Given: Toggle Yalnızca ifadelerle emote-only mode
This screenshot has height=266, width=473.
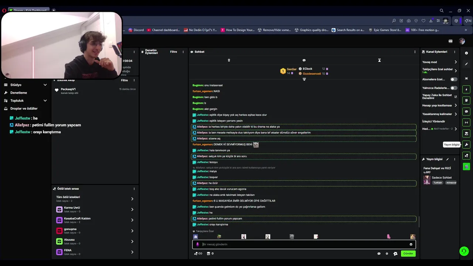Looking at the screenshot, I should [453, 88].
